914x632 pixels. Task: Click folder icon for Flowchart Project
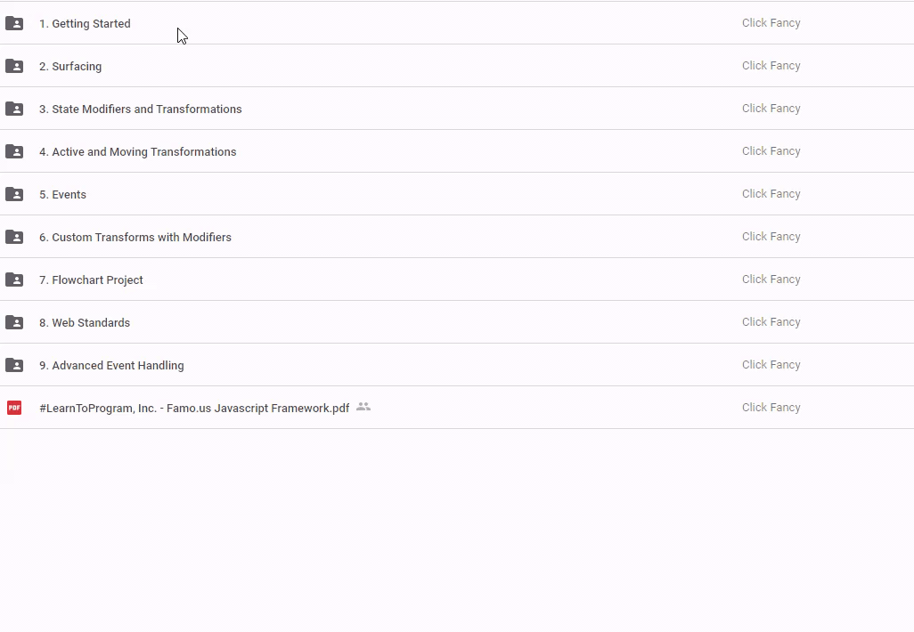(14, 280)
